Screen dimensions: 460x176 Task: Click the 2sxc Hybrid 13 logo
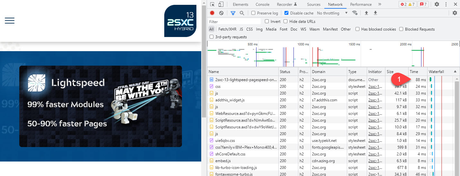point(180,21)
